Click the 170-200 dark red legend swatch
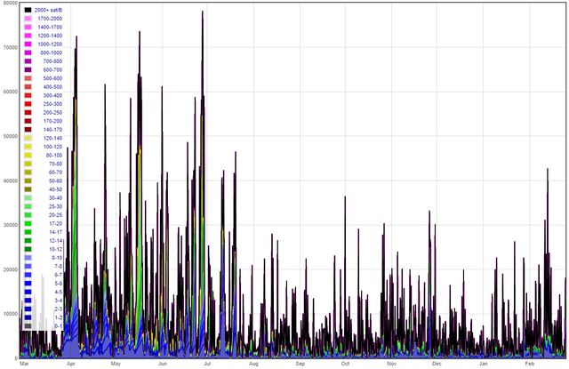 point(28,121)
